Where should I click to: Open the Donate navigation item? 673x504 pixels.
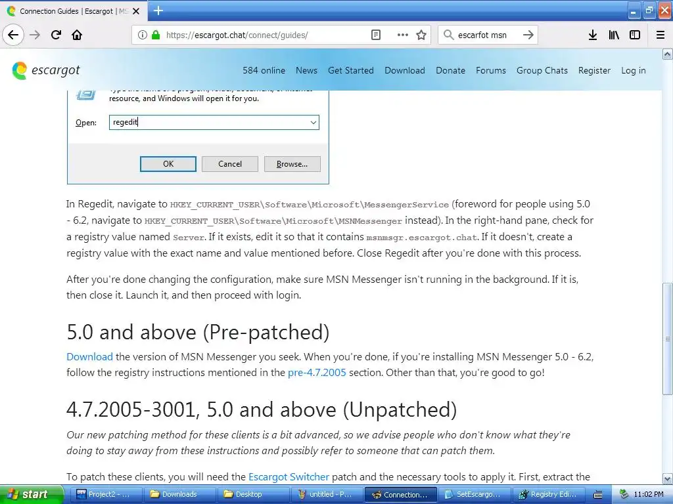pyautogui.click(x=450, y=70)
